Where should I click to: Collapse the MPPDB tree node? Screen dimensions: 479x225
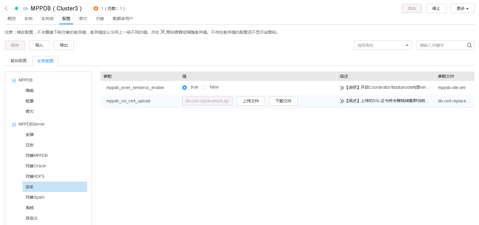(x=14, y=80)
